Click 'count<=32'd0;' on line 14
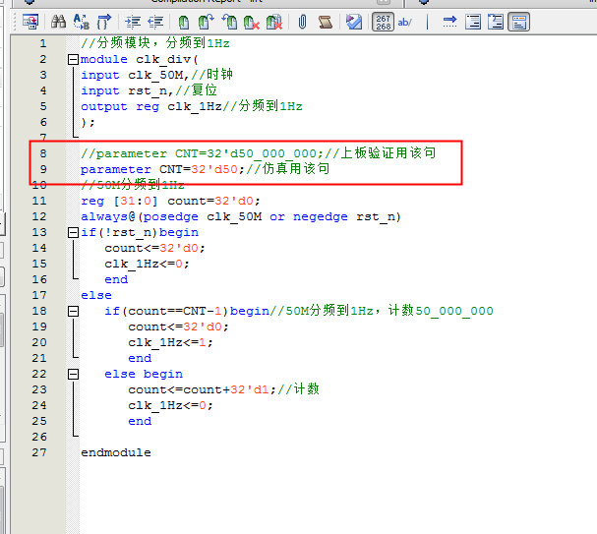This screenshot has height=534, width=597. (155, 248)
